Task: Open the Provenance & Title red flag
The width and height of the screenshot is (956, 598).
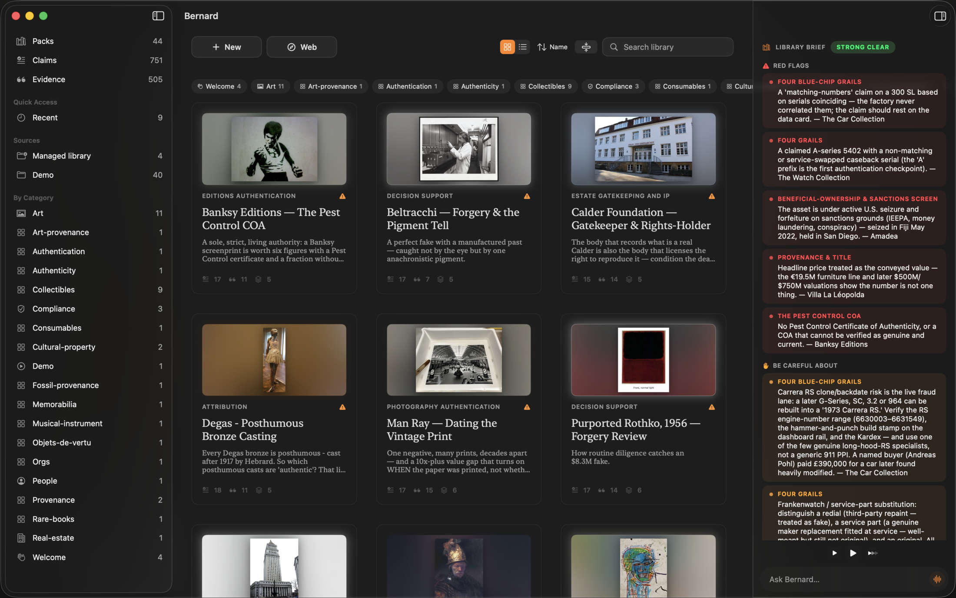Action: pos(854,276)
